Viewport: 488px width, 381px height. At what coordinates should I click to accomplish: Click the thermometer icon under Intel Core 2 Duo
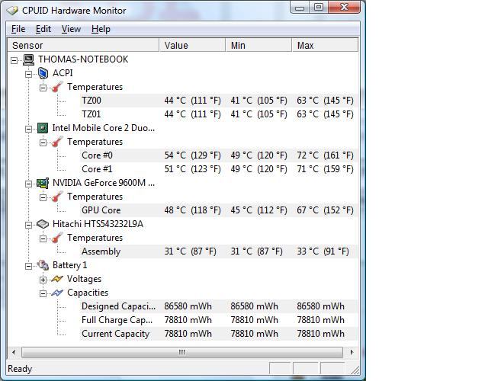click(57, 142)
